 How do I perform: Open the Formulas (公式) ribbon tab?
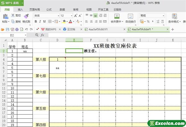[x=48, y=9]
